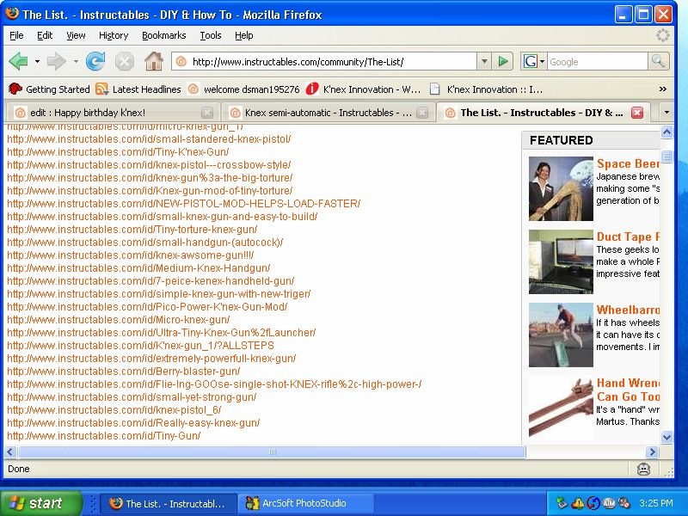Image resolution: width=688 pixels, height=516 pixels.
Task: Click the horizontal scrollbar thumb
Action: coord(272,451)
